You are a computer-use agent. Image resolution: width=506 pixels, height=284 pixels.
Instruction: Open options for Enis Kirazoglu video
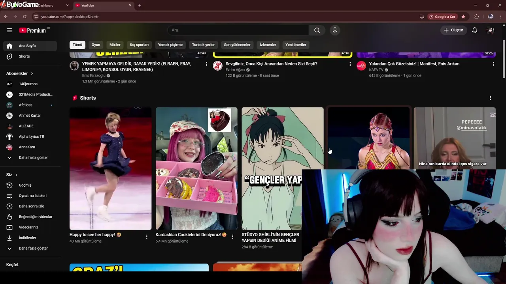206,64
